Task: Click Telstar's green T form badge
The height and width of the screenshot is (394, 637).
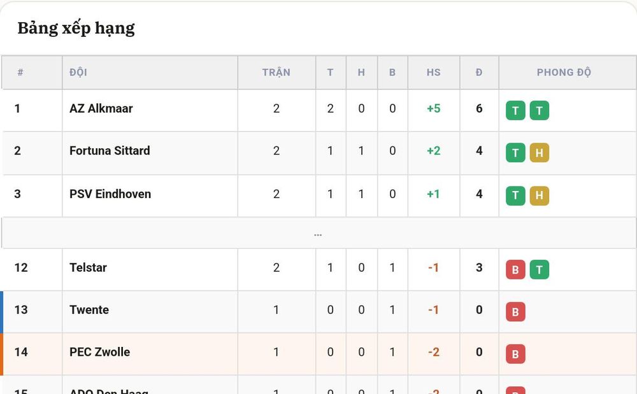Action: tap(539, 269)
